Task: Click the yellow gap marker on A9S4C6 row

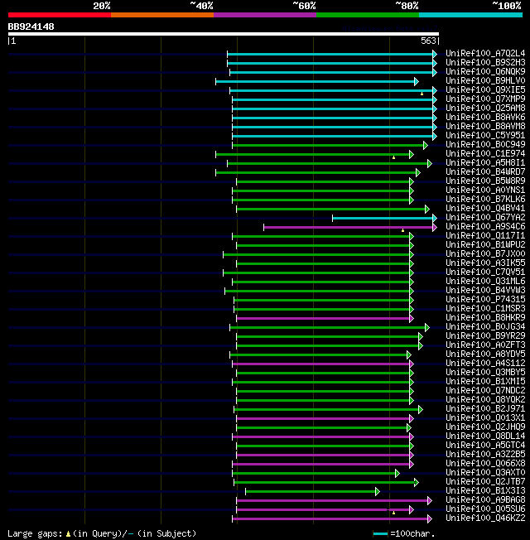Action: 403,230
